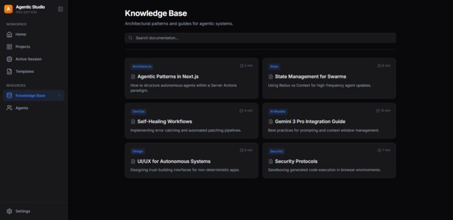Viewport: 453px width, 220px height.
Task: Click the clock icon on the Design card
Action: pos(242,150)
